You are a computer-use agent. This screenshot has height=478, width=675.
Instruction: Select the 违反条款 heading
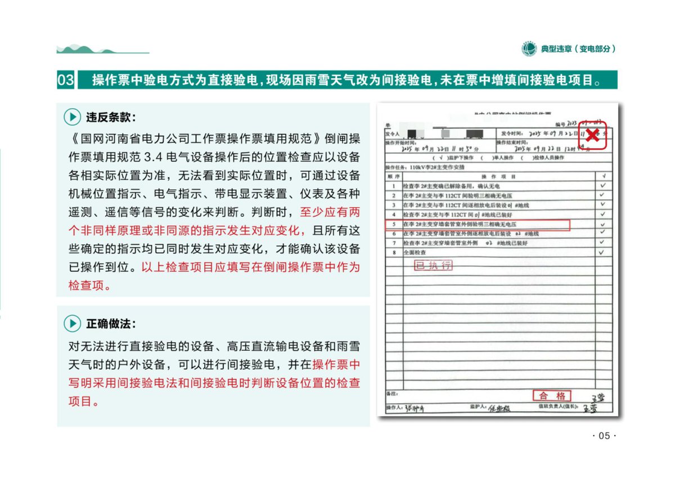pyautogui.click(x=111, y=118)
